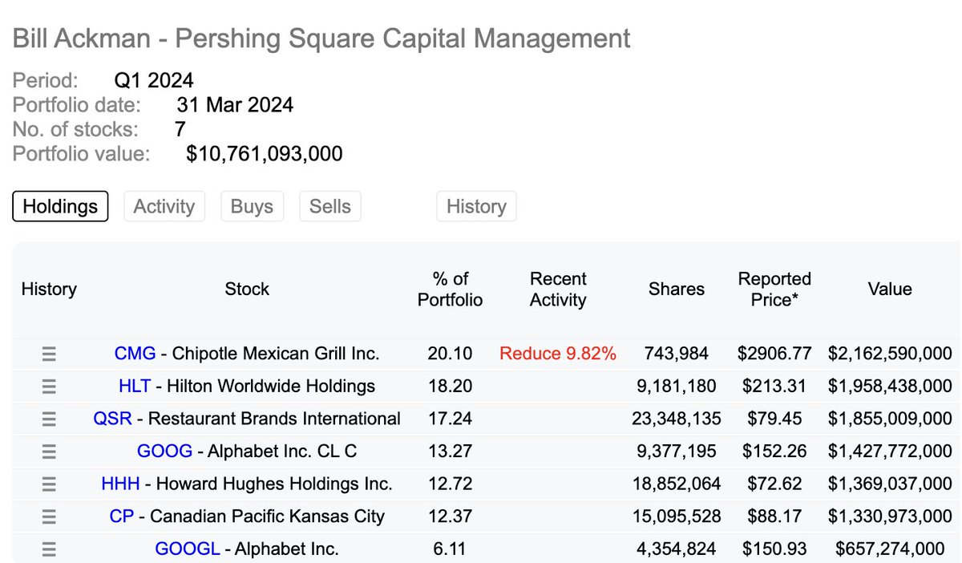
Task: Switch to the Activity tab
Action: pos(164,206)
